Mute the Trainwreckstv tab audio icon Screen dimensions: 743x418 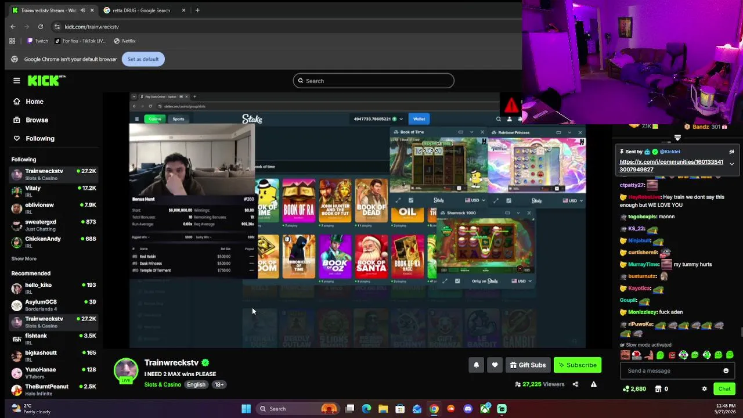click(82, 10)
